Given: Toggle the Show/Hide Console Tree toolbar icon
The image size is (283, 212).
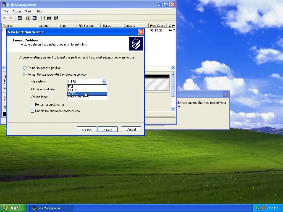Looking at the screenshot, I should coord(20,18).
